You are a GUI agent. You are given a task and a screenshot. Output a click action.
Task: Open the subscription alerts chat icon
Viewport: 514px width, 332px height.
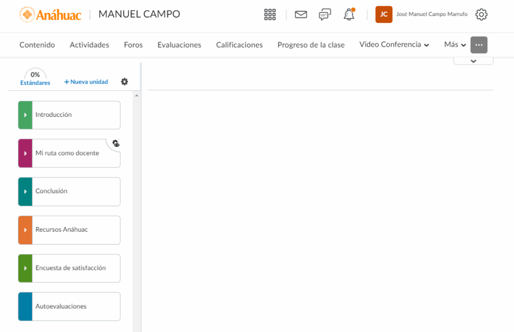coord(325,15)
